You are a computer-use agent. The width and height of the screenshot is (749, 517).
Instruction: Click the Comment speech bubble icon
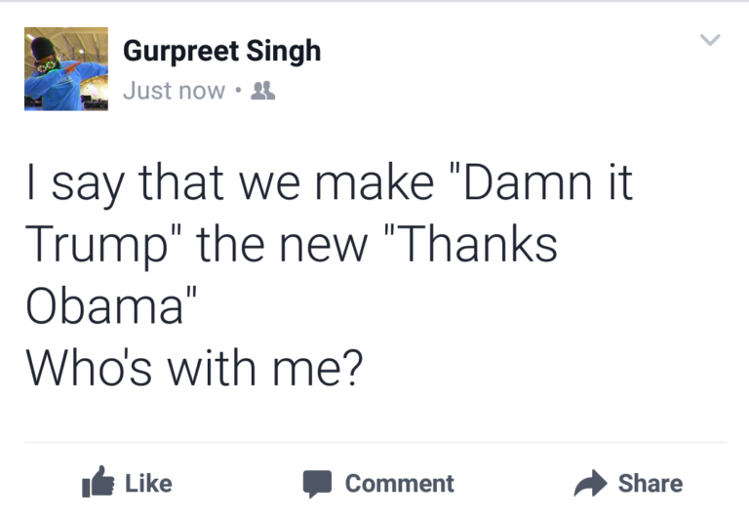317,484
